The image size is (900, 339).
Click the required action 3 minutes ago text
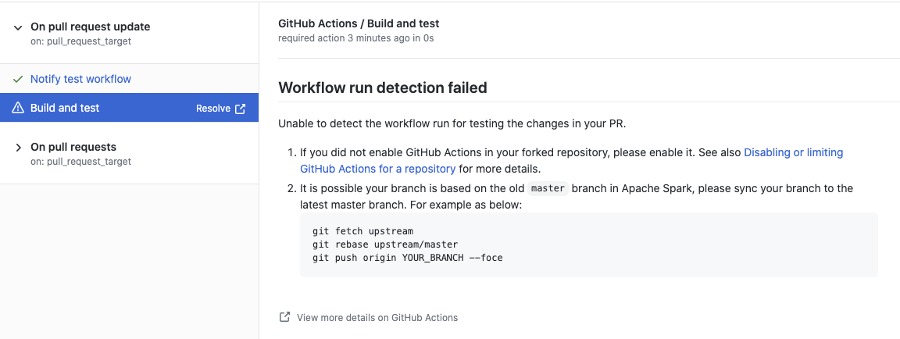click(x=355, y=37)
